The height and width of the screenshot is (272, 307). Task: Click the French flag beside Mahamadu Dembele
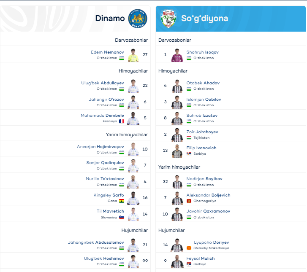click(x=122, y=121)
